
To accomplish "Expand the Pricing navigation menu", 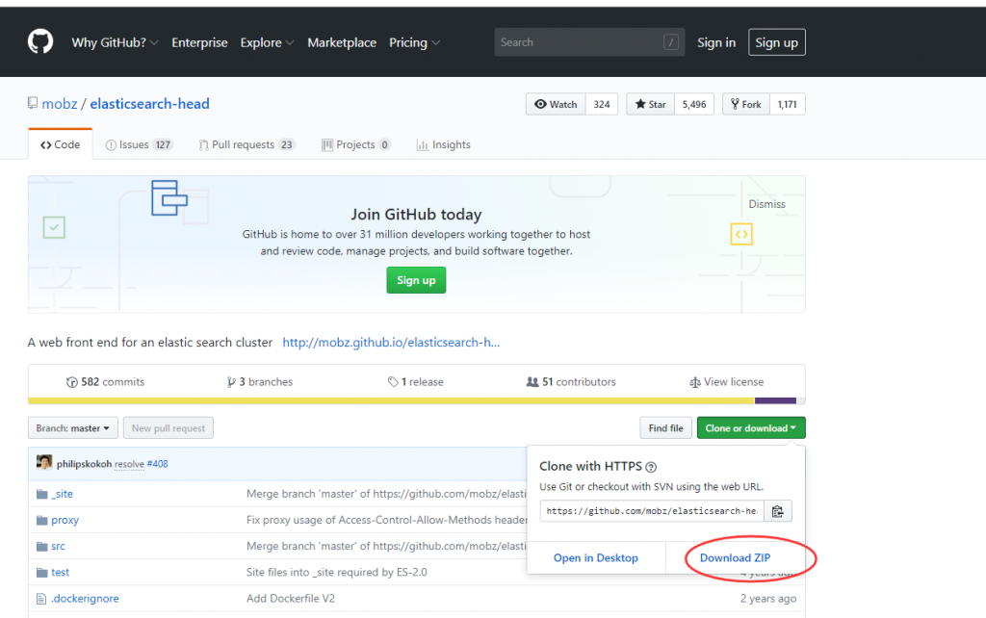I will (x=414, y=42).
